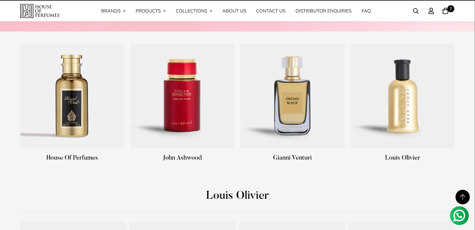Open the user account icon
The height and width of the screenshot is (230, 475).
pos(431,11)
